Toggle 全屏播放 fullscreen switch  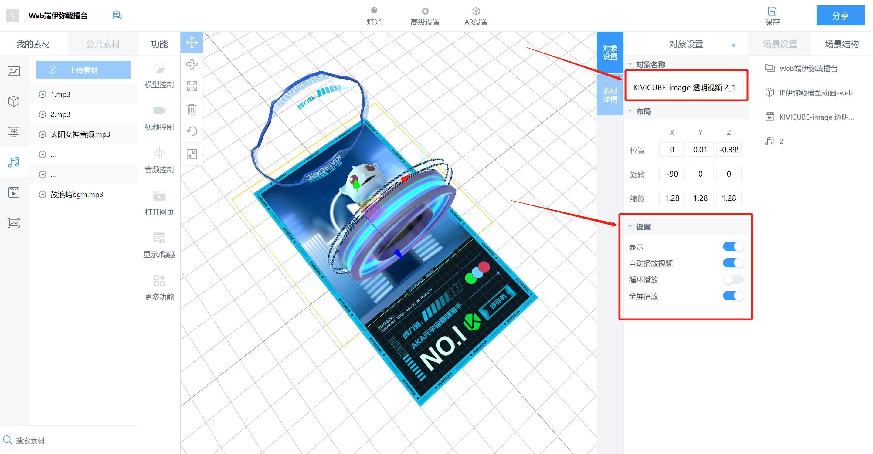point(733,296)
